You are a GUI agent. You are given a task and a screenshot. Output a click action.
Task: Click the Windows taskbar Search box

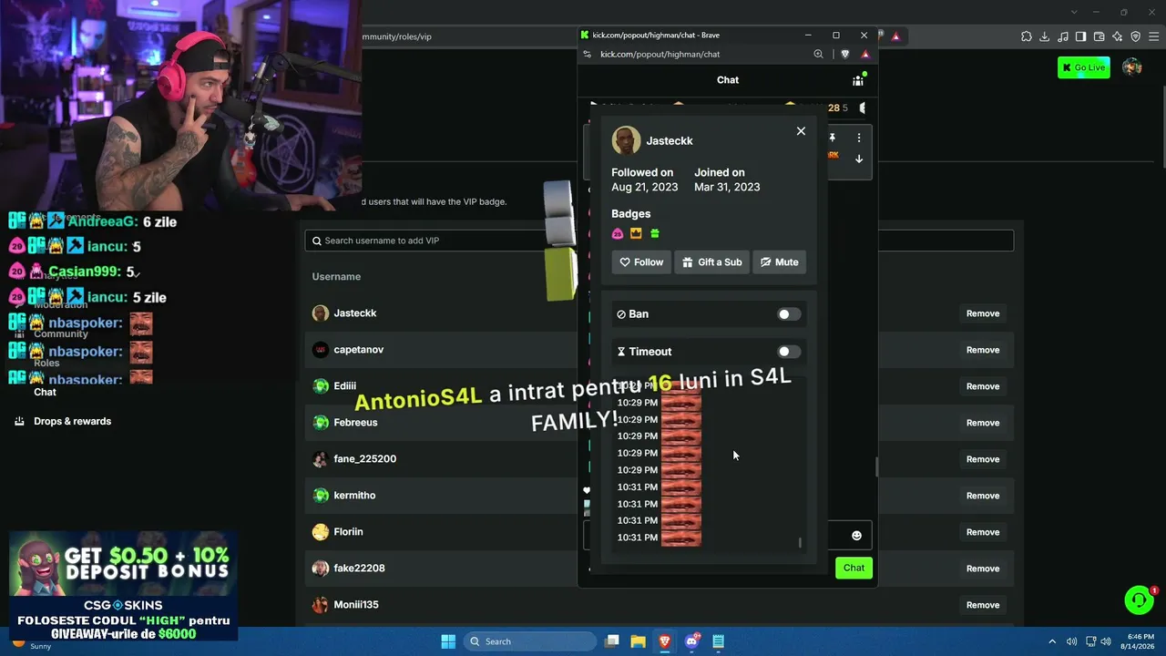[531, 641]
